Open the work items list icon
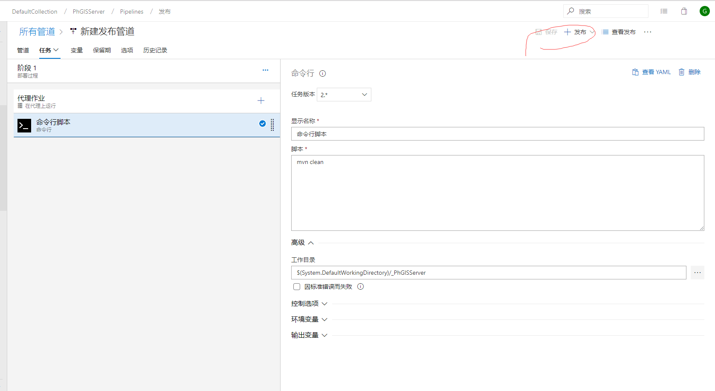The height and width of the screenshot is (391, 715). pos(664,11)
